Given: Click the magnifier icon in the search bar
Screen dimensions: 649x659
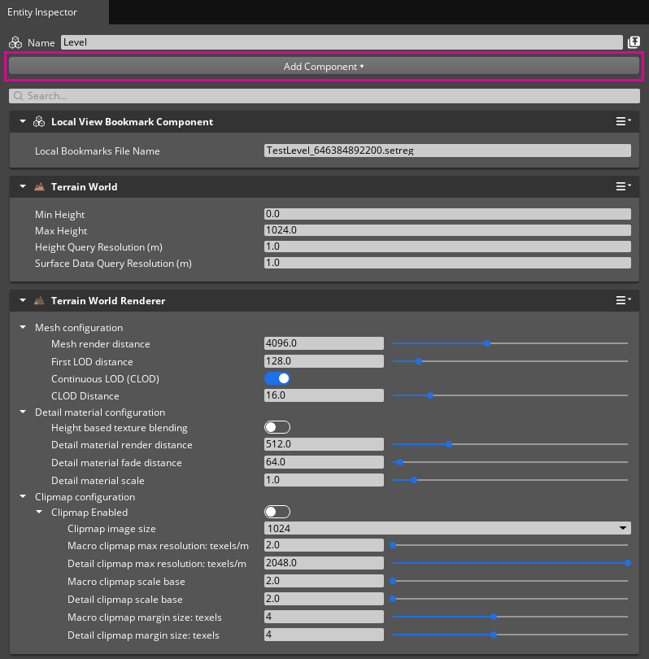Looking at the screenshot, I should (x=18, y=95).
